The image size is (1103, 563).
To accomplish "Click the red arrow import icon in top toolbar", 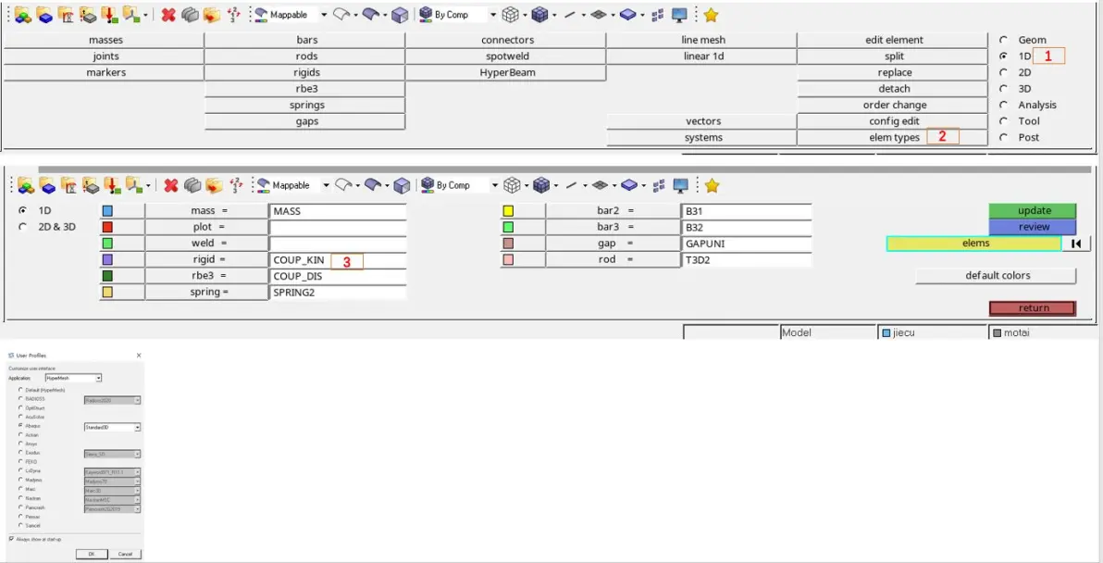I will coord(109,15).
